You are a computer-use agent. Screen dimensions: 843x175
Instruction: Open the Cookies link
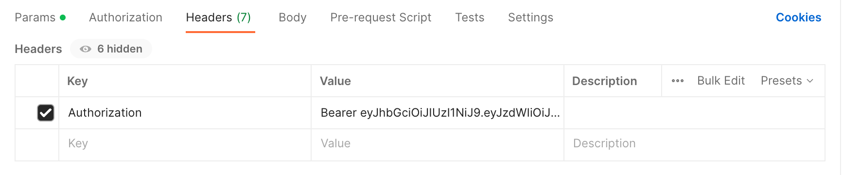tap(798, 17)
